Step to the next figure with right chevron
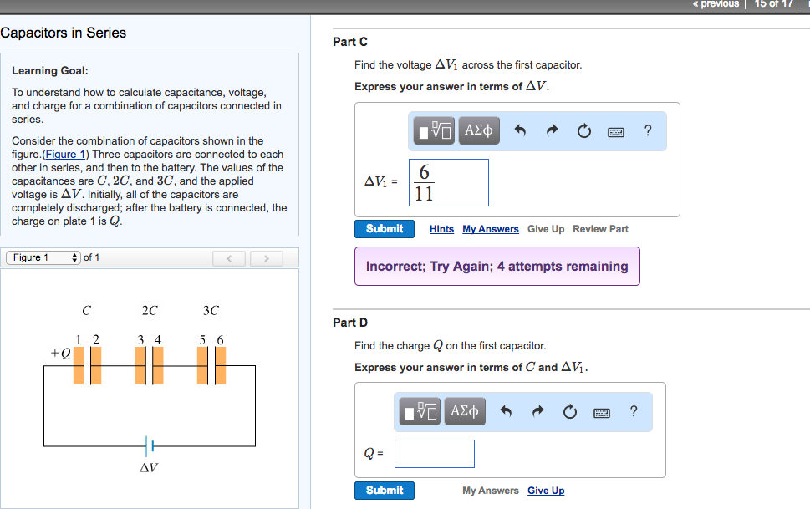The height and width of the screenshot is (509, 810). [x=266, y=257]
